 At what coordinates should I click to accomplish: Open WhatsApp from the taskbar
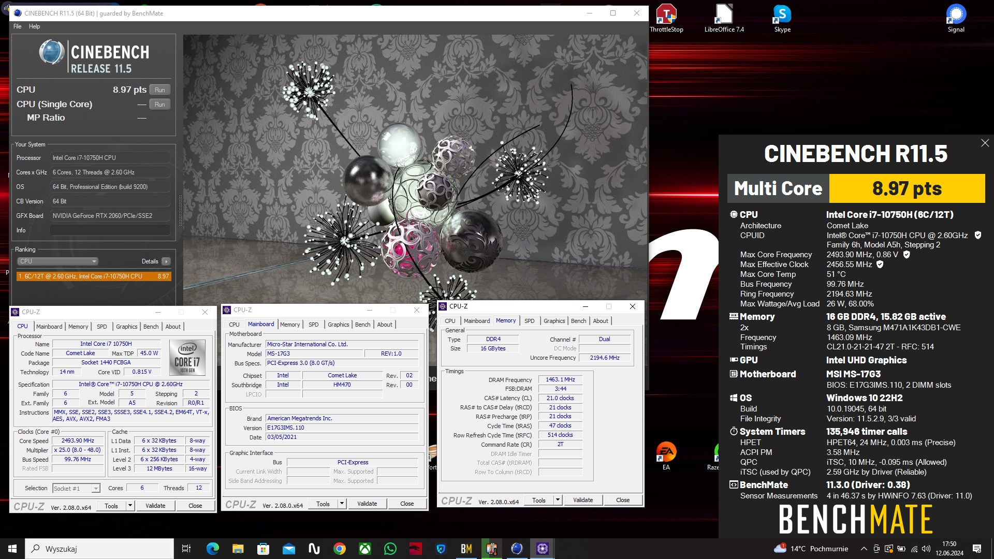point(390,549)
